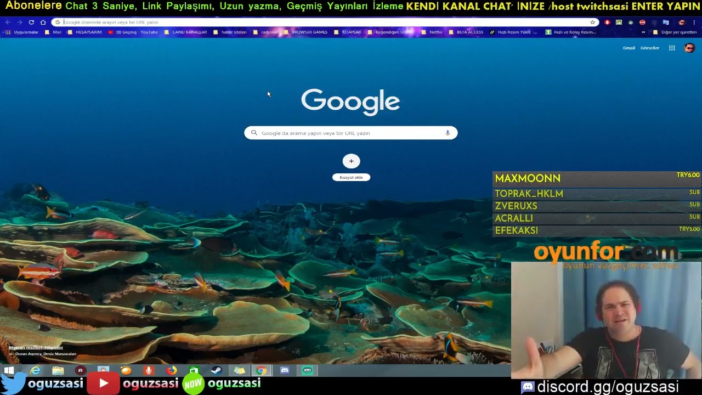Click the browser forward arrow
702x395 pixels.
20,22
